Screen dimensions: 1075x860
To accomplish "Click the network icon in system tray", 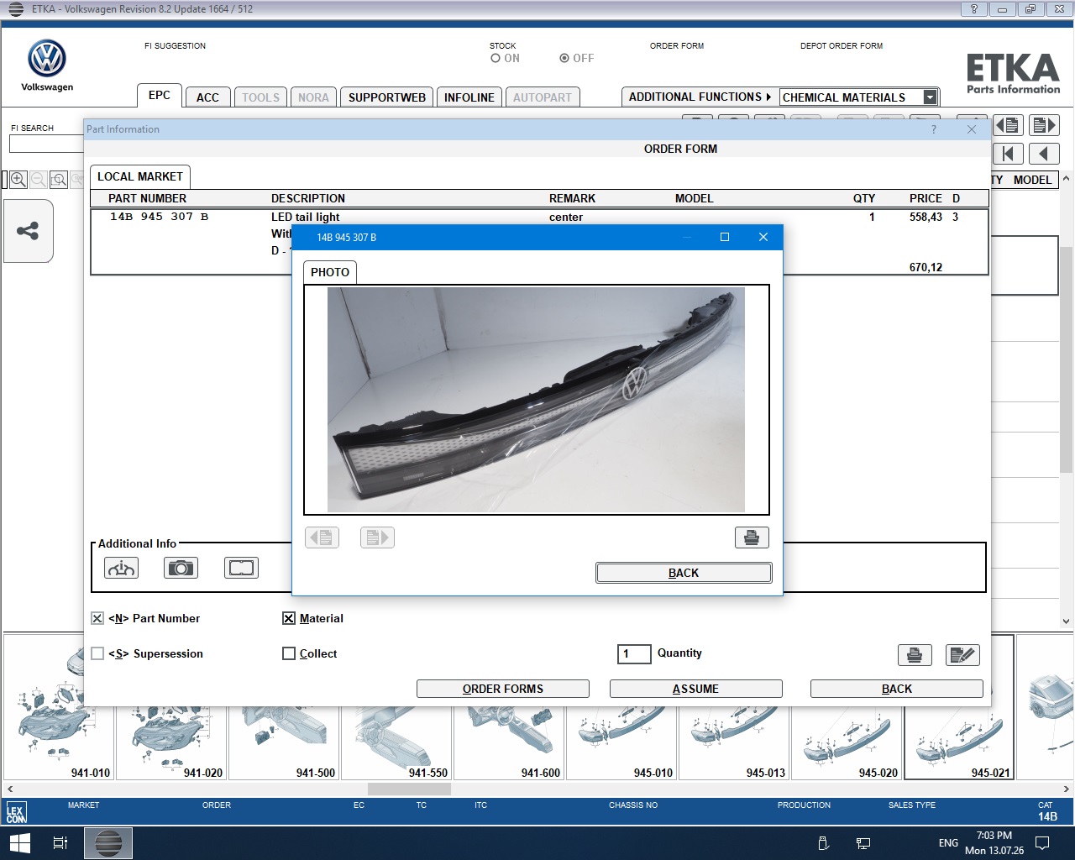I will point(863,843).
